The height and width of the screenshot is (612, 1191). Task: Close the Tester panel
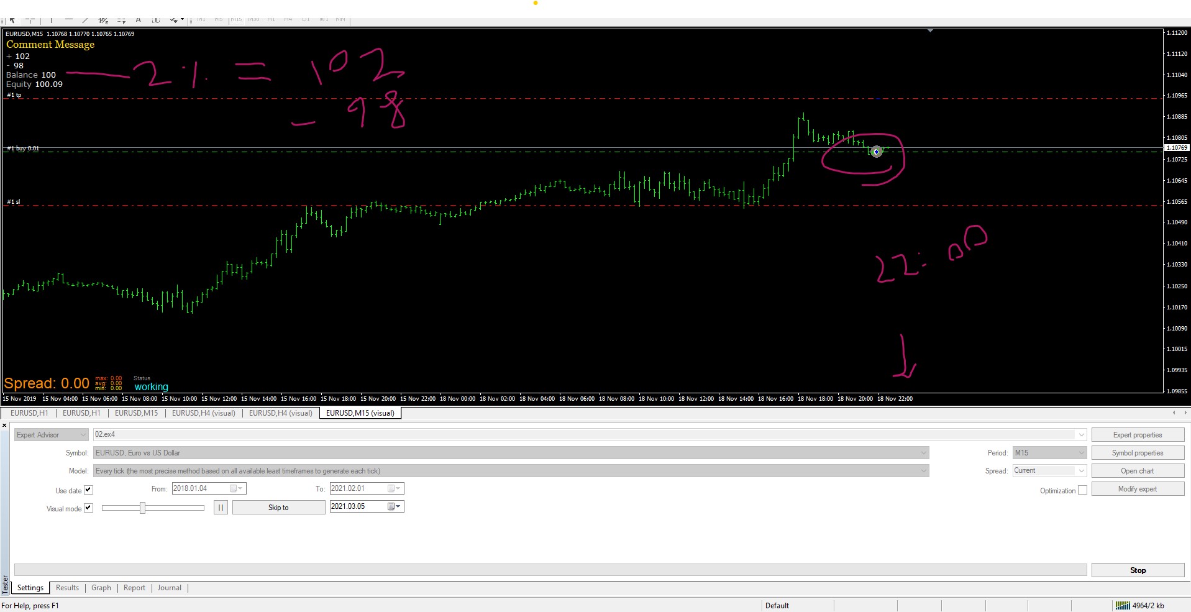(4, 426)
